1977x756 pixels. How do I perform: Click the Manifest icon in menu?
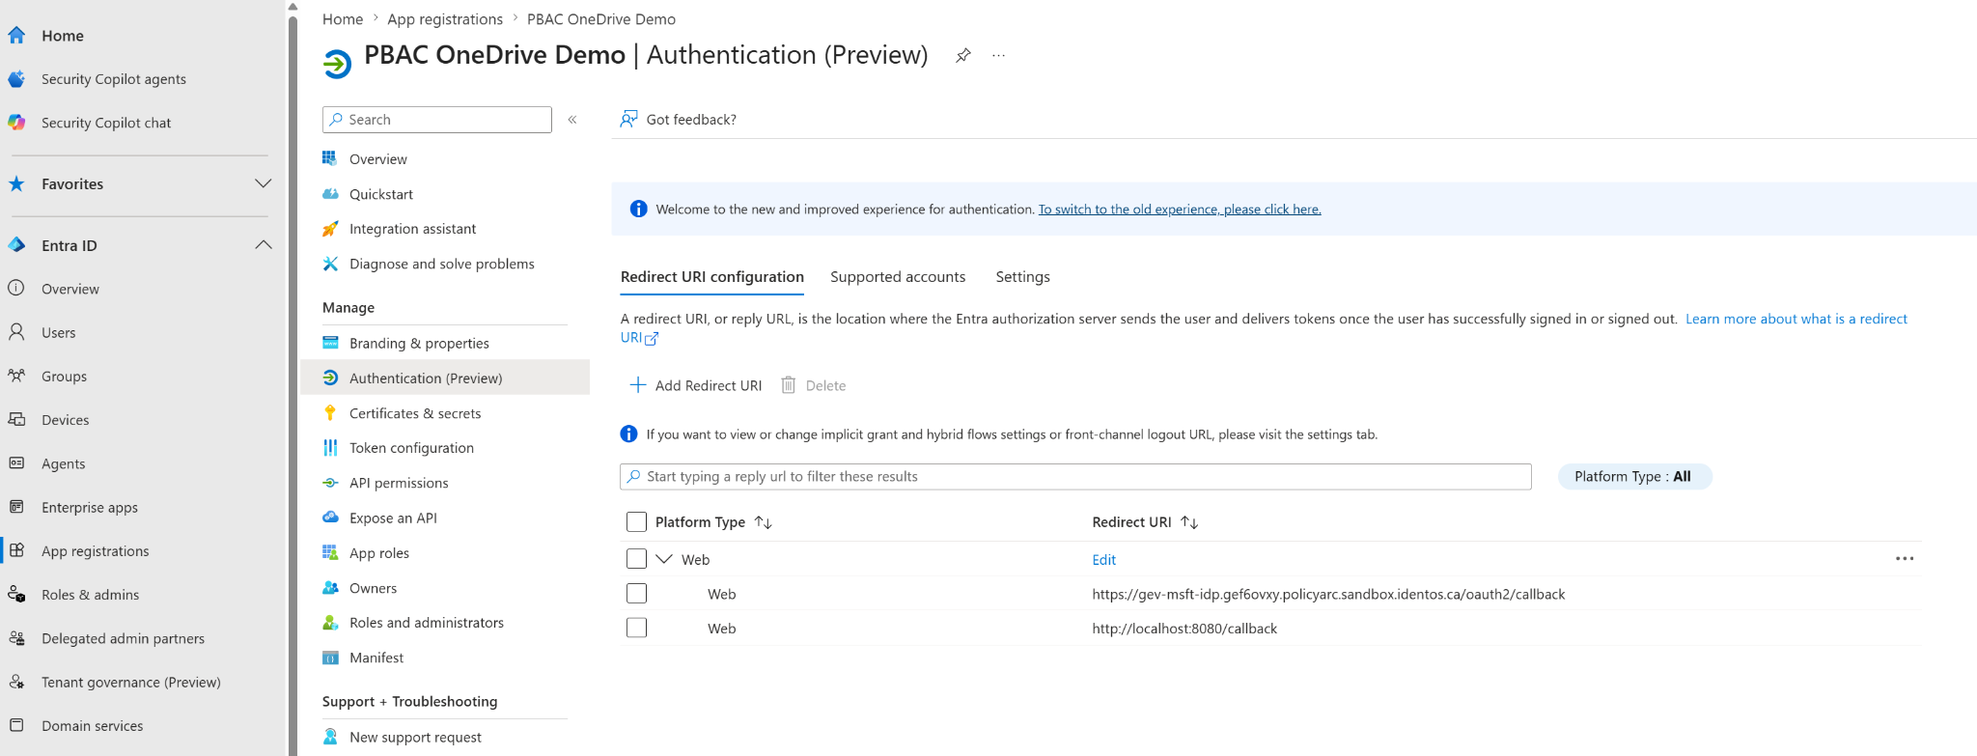[x=330, y=658]
